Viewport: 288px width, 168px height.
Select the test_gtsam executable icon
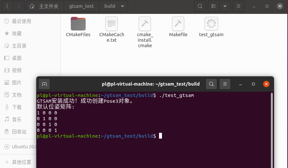(211, 24)
